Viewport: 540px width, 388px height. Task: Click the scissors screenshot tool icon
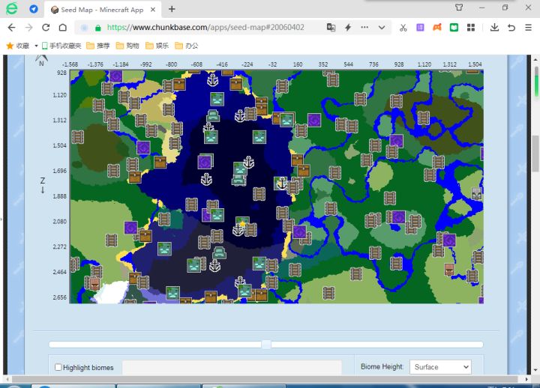pos(403,28)
